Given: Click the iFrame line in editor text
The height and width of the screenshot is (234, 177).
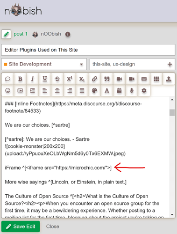Looking at the screenshot, I should pyautogui.click(x=58, y=168).
